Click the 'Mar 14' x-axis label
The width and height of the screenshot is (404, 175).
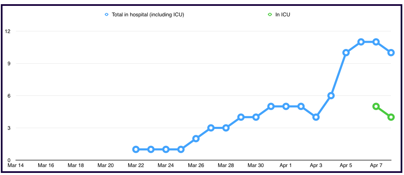pyautogui.click(x=16, y=166)
